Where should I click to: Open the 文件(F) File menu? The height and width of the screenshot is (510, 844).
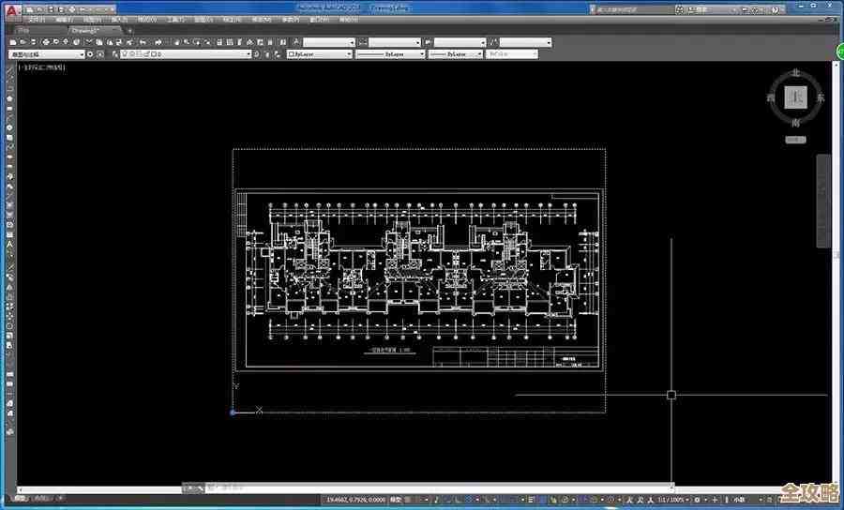tap(38, 19)
